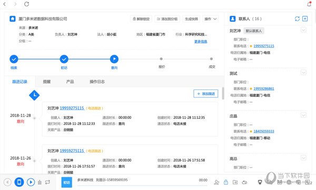Click the cloud sync icon in the bottom bar
Screen dimensions: 316x190
(244, 182)
